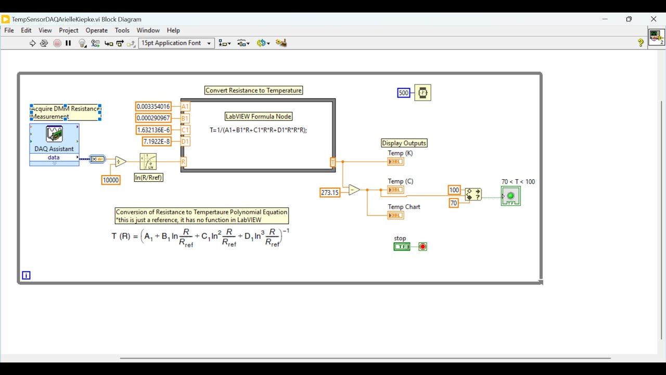Open the Distribute Objects dropdown
Viewport: 666px width, 375px height.
tap(244, 43)
